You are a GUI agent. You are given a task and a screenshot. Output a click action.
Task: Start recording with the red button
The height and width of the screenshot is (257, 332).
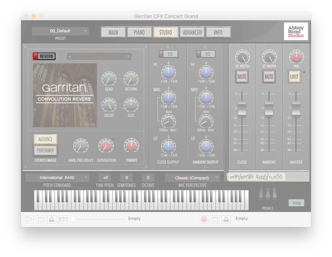coord(204,219)
